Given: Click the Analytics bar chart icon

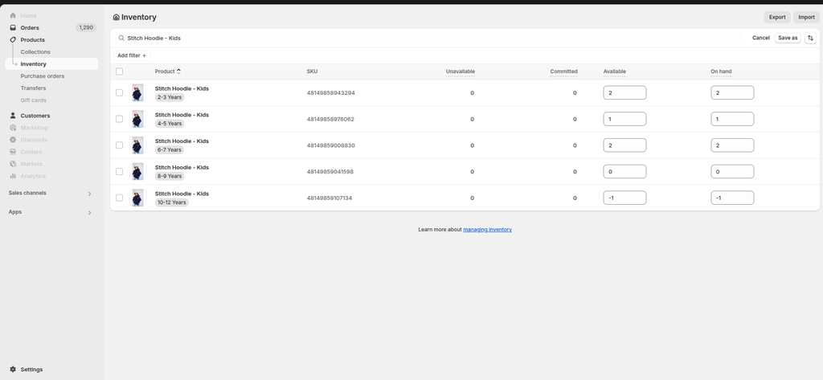Looking at the screenshot, I should 13,176.
